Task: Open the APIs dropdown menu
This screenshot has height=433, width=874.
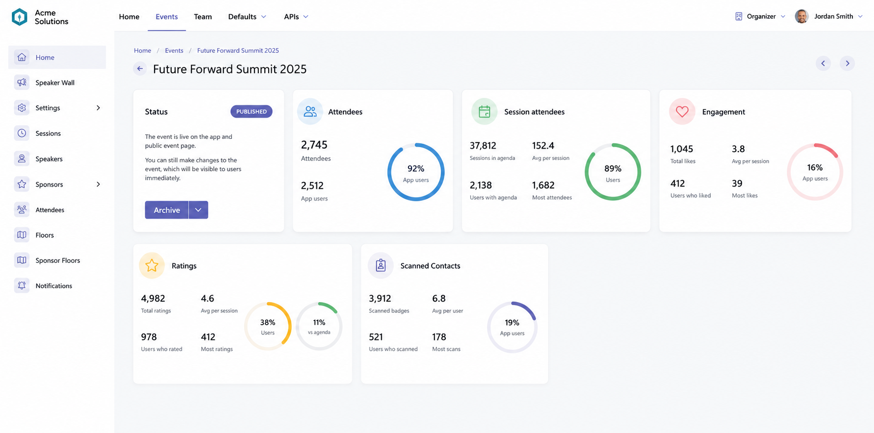Action: point(296,17)
